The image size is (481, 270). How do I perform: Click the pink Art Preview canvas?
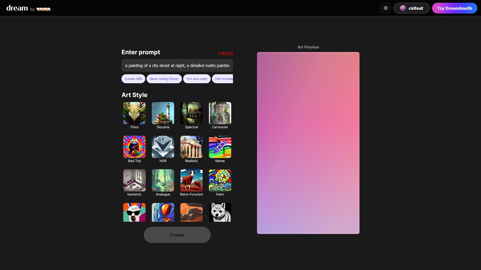tap(308, 143)
